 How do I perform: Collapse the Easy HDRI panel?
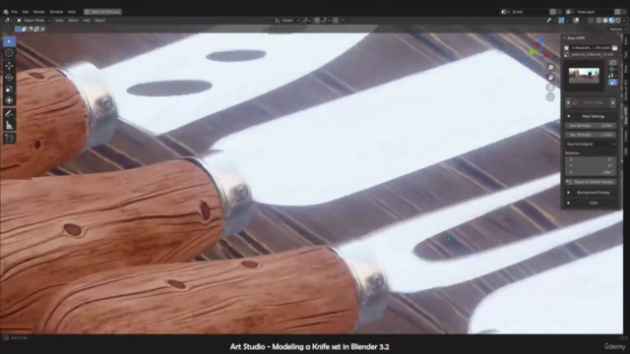click(x=564, y=37)
